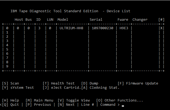Go to [M] Main Menu
The width and height of the screenshot is (170, 110).
point(39,100)
